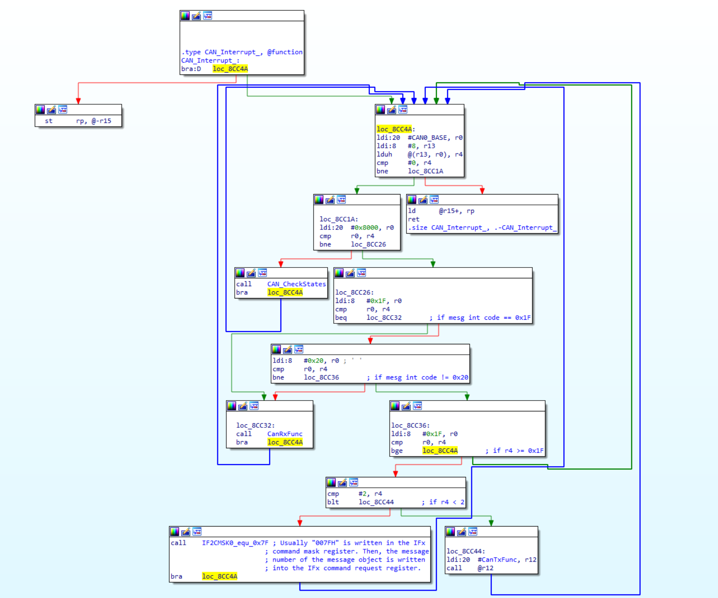Click edit icon in loc_8CC1A node header
This screenshot has height=598, width=718.
[330, 200]
